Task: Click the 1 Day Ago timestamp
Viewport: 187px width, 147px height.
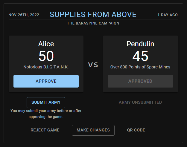Action: click(x=168, y=15)
